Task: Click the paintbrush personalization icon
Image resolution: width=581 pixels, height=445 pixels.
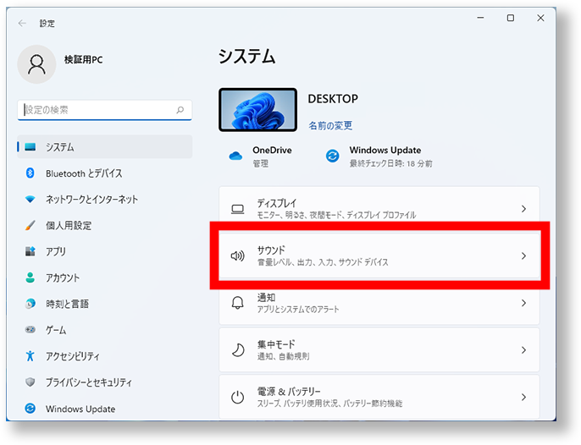Action: point(30,225)
